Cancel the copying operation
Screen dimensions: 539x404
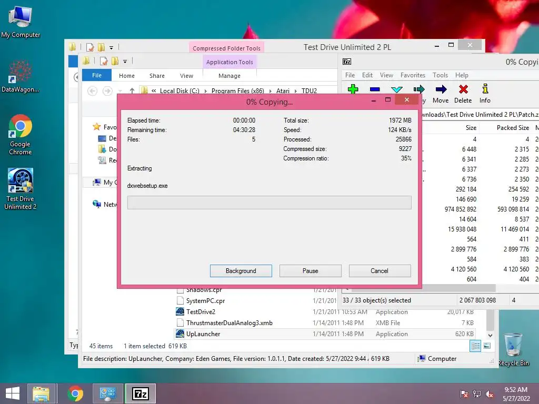[x=380, y=271]
